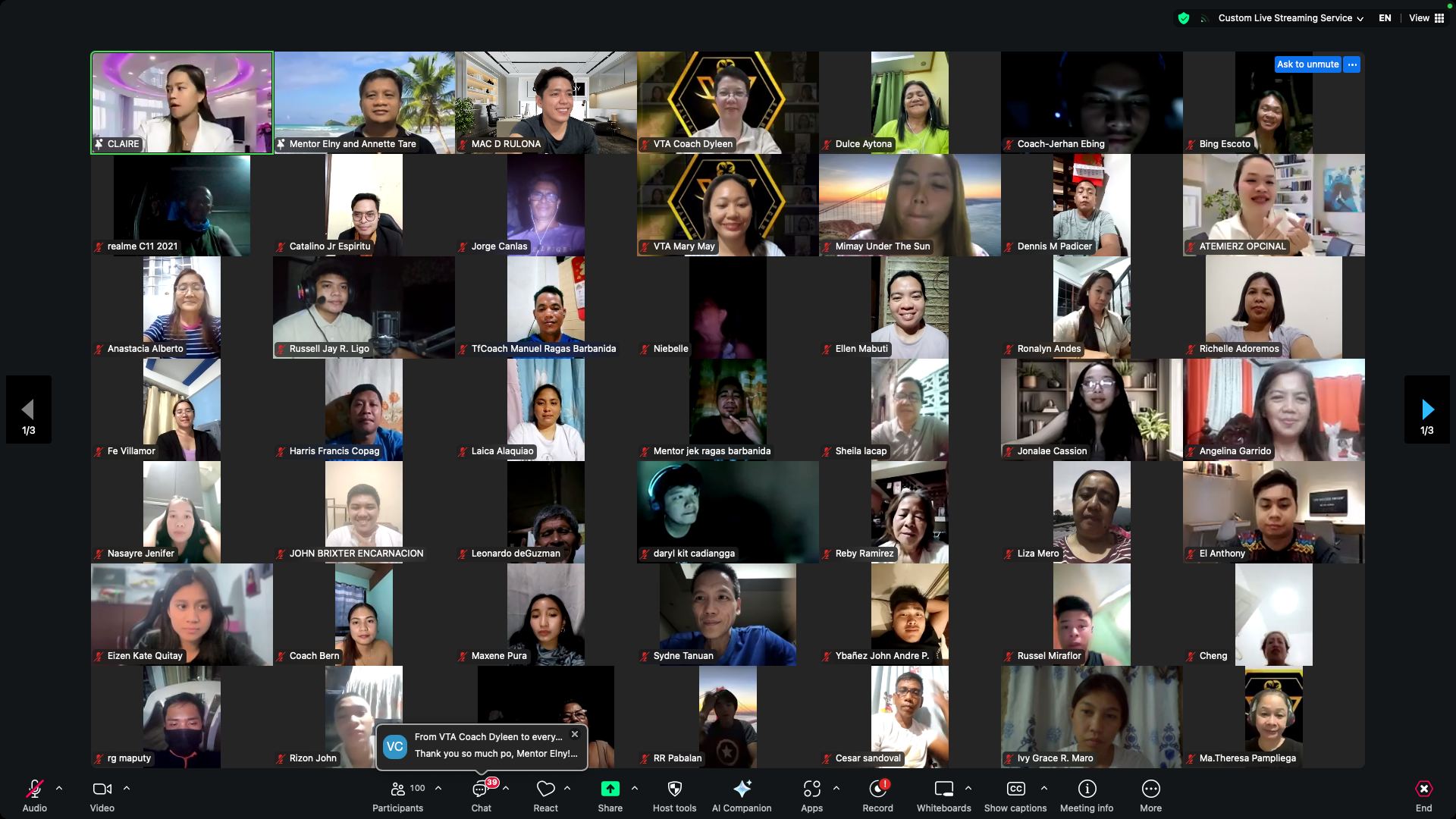
Task: Click Ask to unmute on Bing Escoto
Action: click(1307, 64)
